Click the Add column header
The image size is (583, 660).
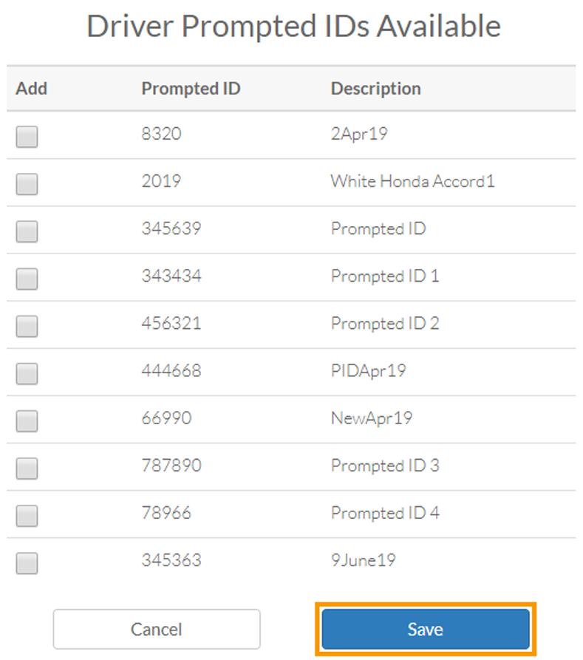click(x=32, y=89)
